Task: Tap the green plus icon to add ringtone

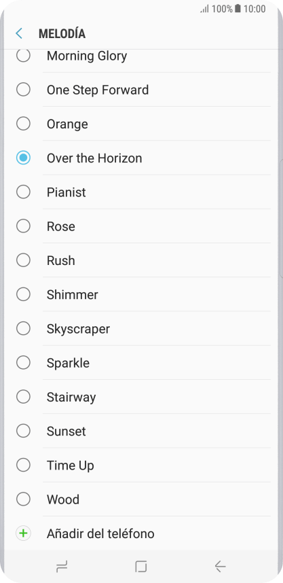Action: 23,533
